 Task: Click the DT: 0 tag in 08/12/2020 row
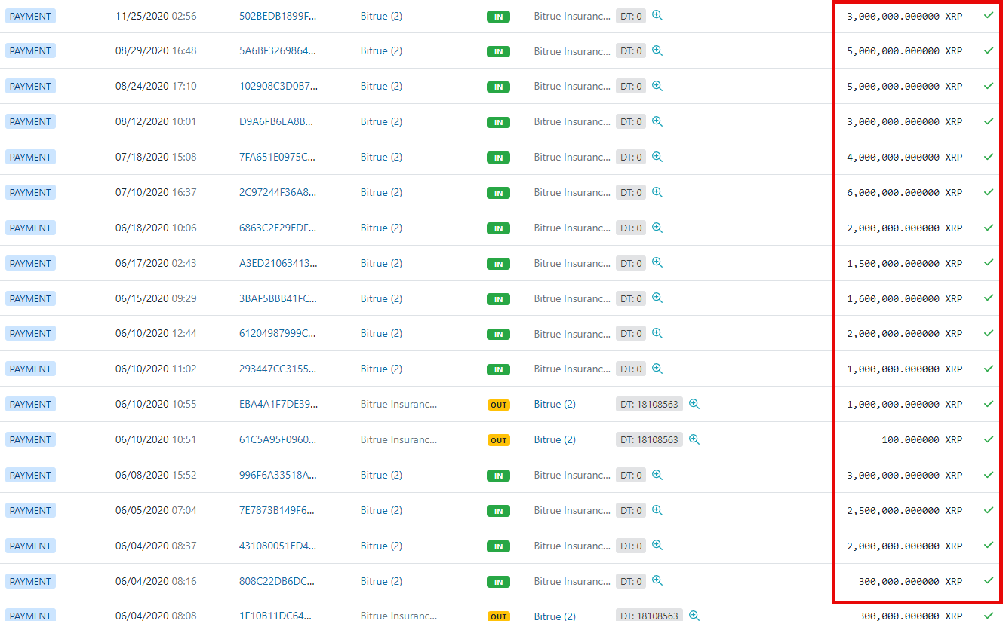[631, 122]
